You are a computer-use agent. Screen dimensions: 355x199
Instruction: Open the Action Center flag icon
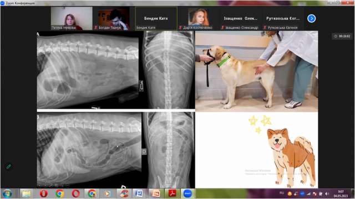315,193
